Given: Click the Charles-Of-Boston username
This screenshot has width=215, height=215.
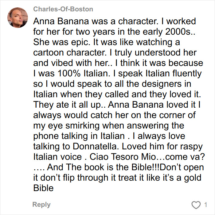Looking at the screenshot, I should coord(63,9).
